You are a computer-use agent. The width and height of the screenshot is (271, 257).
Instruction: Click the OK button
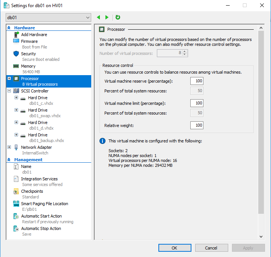175,248
